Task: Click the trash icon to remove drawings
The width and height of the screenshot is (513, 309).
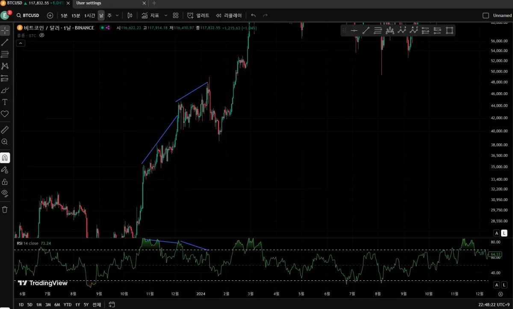Action: click(5, 210)
